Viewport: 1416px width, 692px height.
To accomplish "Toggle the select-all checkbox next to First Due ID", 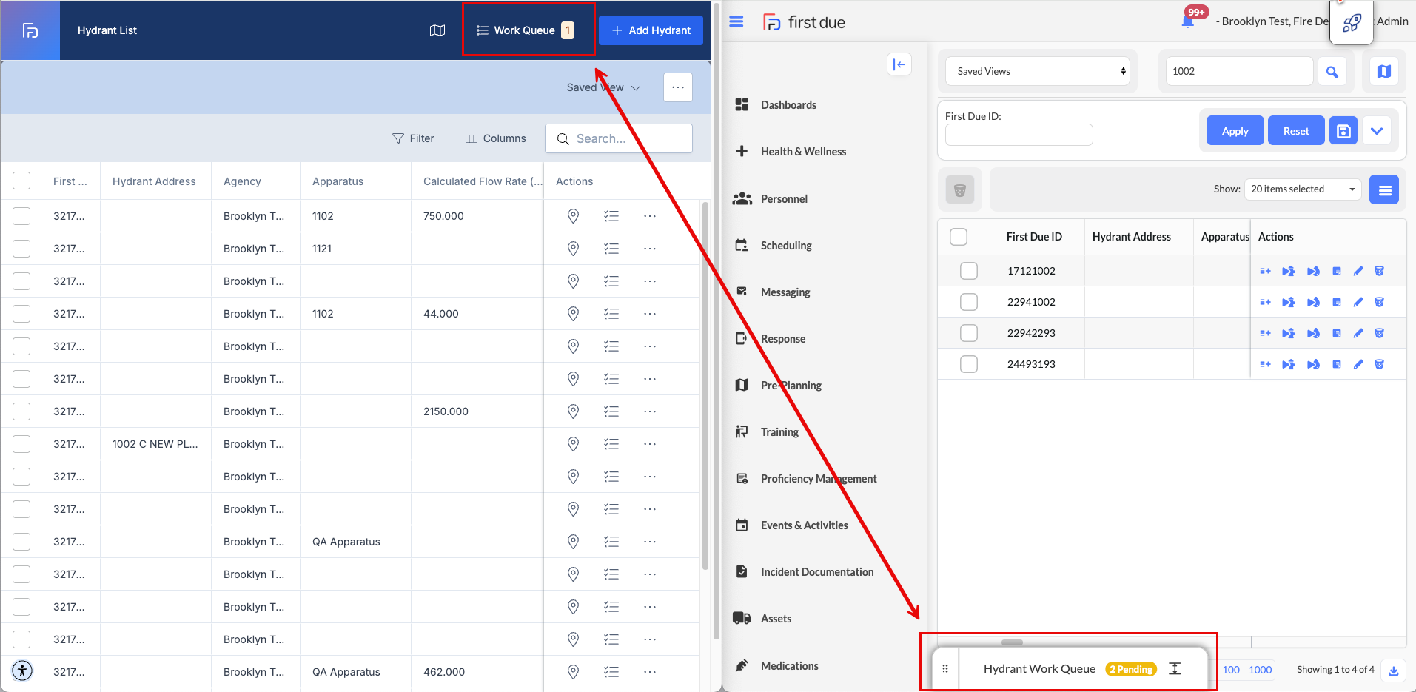I will 959,237.
